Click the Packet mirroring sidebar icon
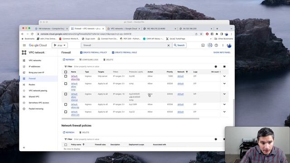The width and height of the screenshot is (290, 163). [24, 109]
